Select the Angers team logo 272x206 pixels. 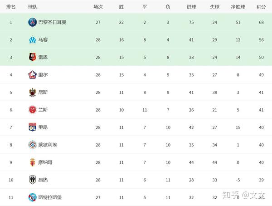pos(33,180)
